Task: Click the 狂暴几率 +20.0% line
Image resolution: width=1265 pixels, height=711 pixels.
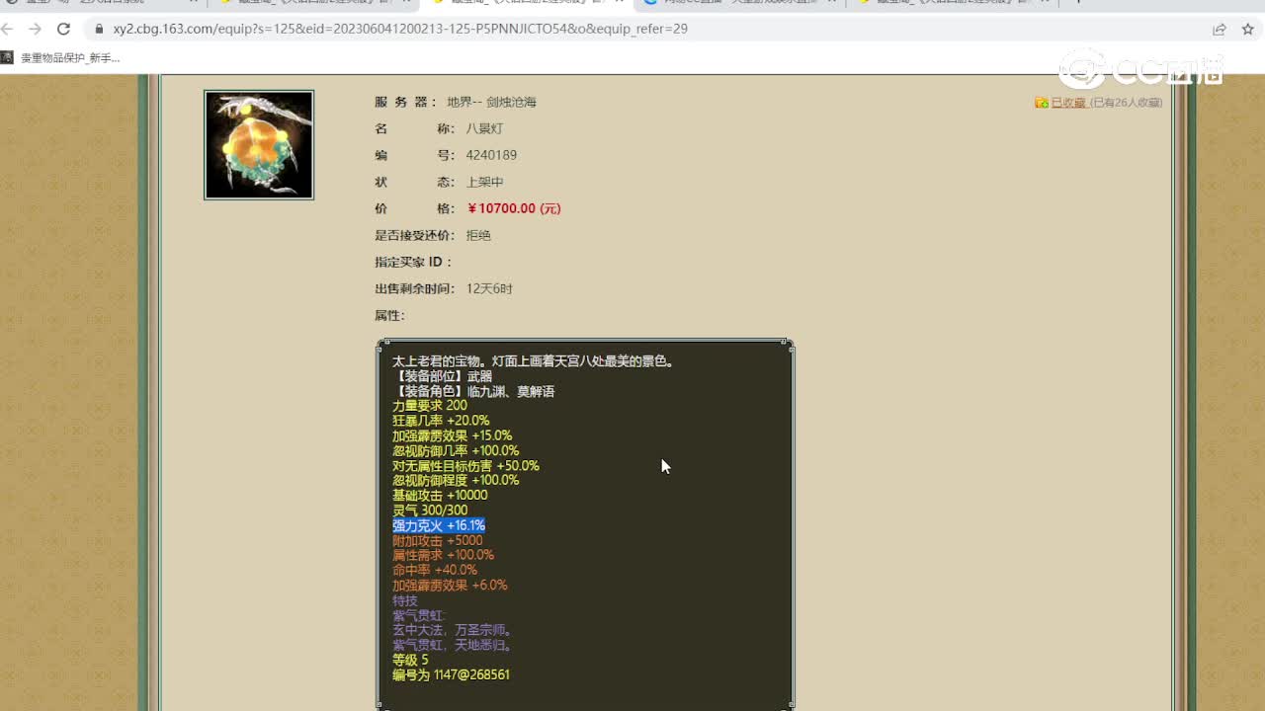Action: click(x=441, y=421)
